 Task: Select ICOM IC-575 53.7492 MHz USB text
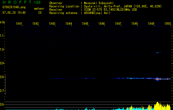point(110,10)
